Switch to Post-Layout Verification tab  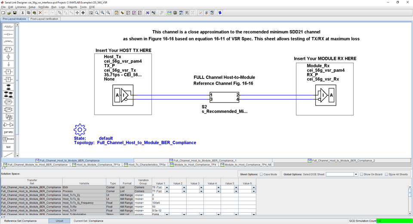[44, 19]
